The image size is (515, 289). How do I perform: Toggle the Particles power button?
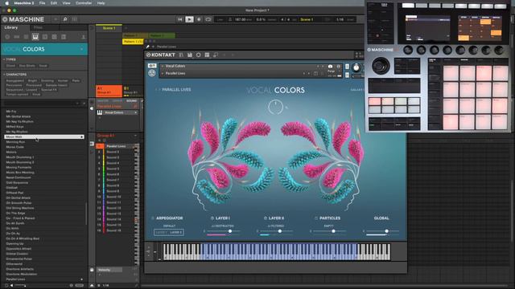click(316, 218)
